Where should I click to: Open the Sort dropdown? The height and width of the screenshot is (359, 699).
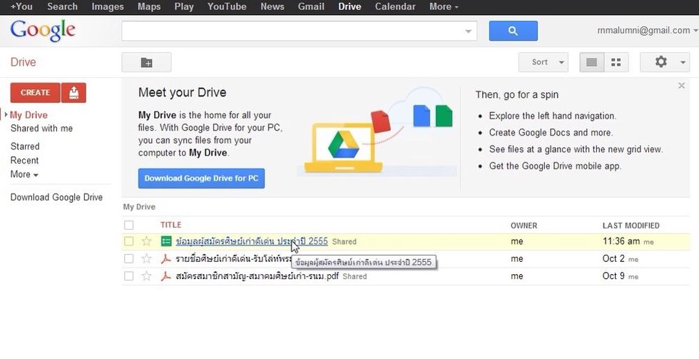pyautogui.click(x=543, y=63)
